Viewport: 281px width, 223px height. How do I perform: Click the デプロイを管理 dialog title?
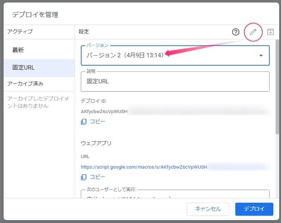tap(35, 15)
